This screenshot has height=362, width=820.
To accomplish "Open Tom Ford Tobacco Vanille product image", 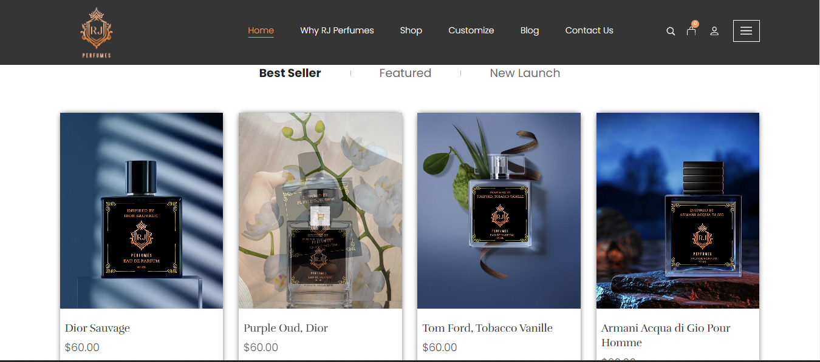I will 499,210.
